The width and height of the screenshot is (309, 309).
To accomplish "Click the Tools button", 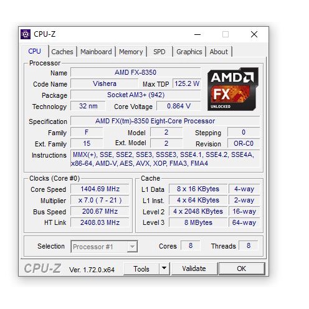I will coord(141,269).
